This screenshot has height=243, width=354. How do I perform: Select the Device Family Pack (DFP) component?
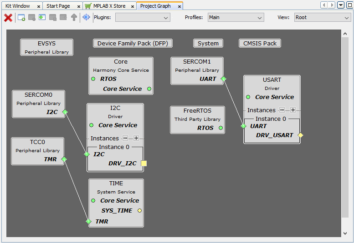tap(133, 44)
